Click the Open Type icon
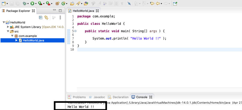The image size is (242, 110). (x=72, y=3)
